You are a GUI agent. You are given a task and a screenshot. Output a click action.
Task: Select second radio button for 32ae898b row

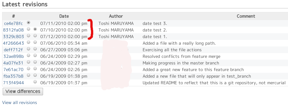coord(35,55)
